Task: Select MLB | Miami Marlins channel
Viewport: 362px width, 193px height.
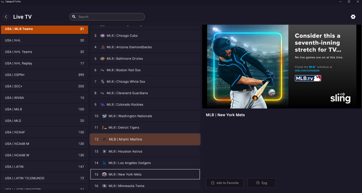Action: tap(145, 139)
